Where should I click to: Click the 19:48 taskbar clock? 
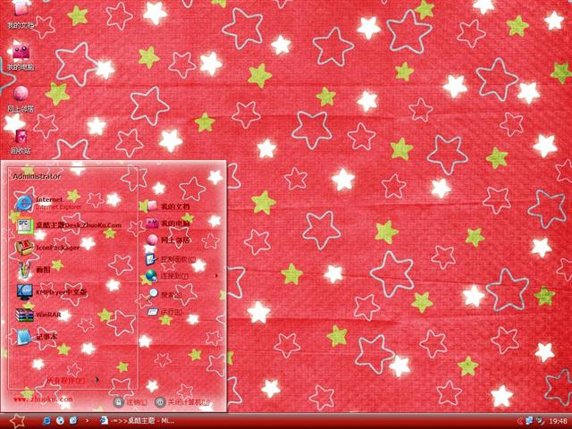tap(558, 421)
